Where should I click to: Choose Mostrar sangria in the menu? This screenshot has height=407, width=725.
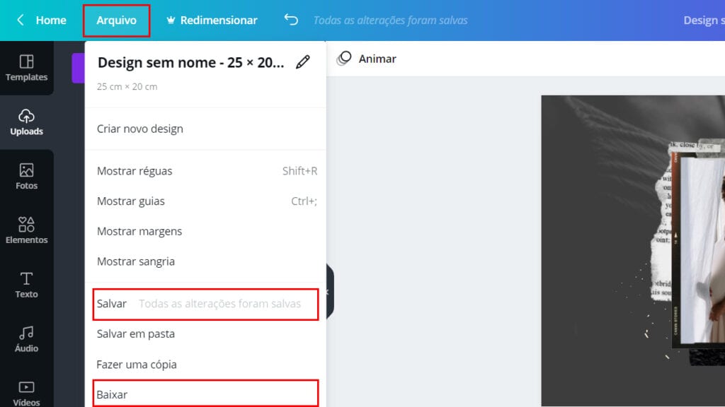pos(205,261)
